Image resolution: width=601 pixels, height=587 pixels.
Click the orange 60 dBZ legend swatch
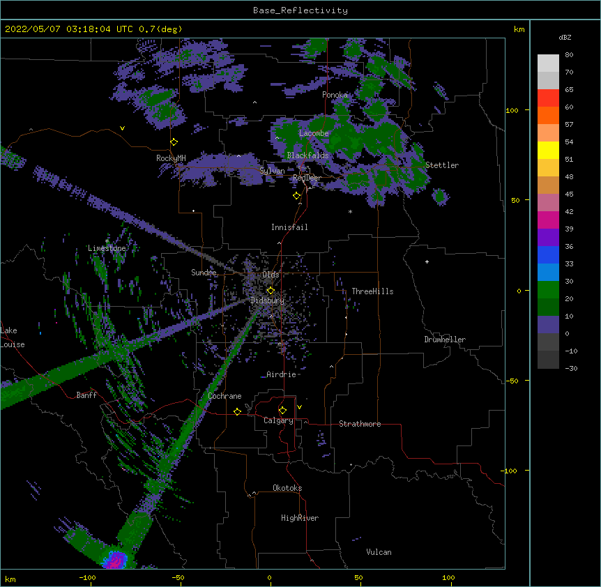click(548, 115)
